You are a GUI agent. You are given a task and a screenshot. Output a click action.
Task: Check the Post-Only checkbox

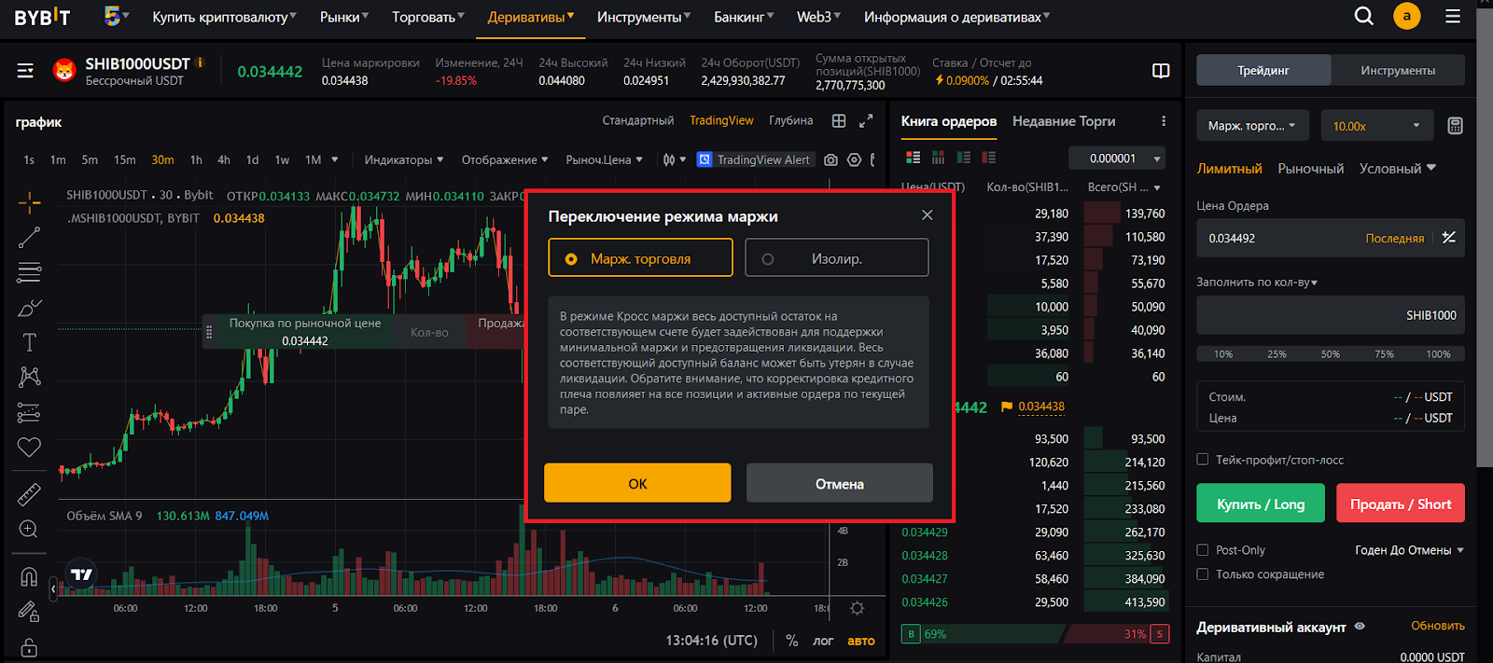[x=1203, y=550]
